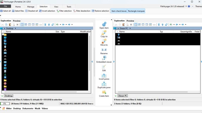Image resolution: width=202 pixels, height=113 pixels.
Task: Click blue up arrow in left pane toolbar
Action: pyautogui.click(x=49, y=25)
